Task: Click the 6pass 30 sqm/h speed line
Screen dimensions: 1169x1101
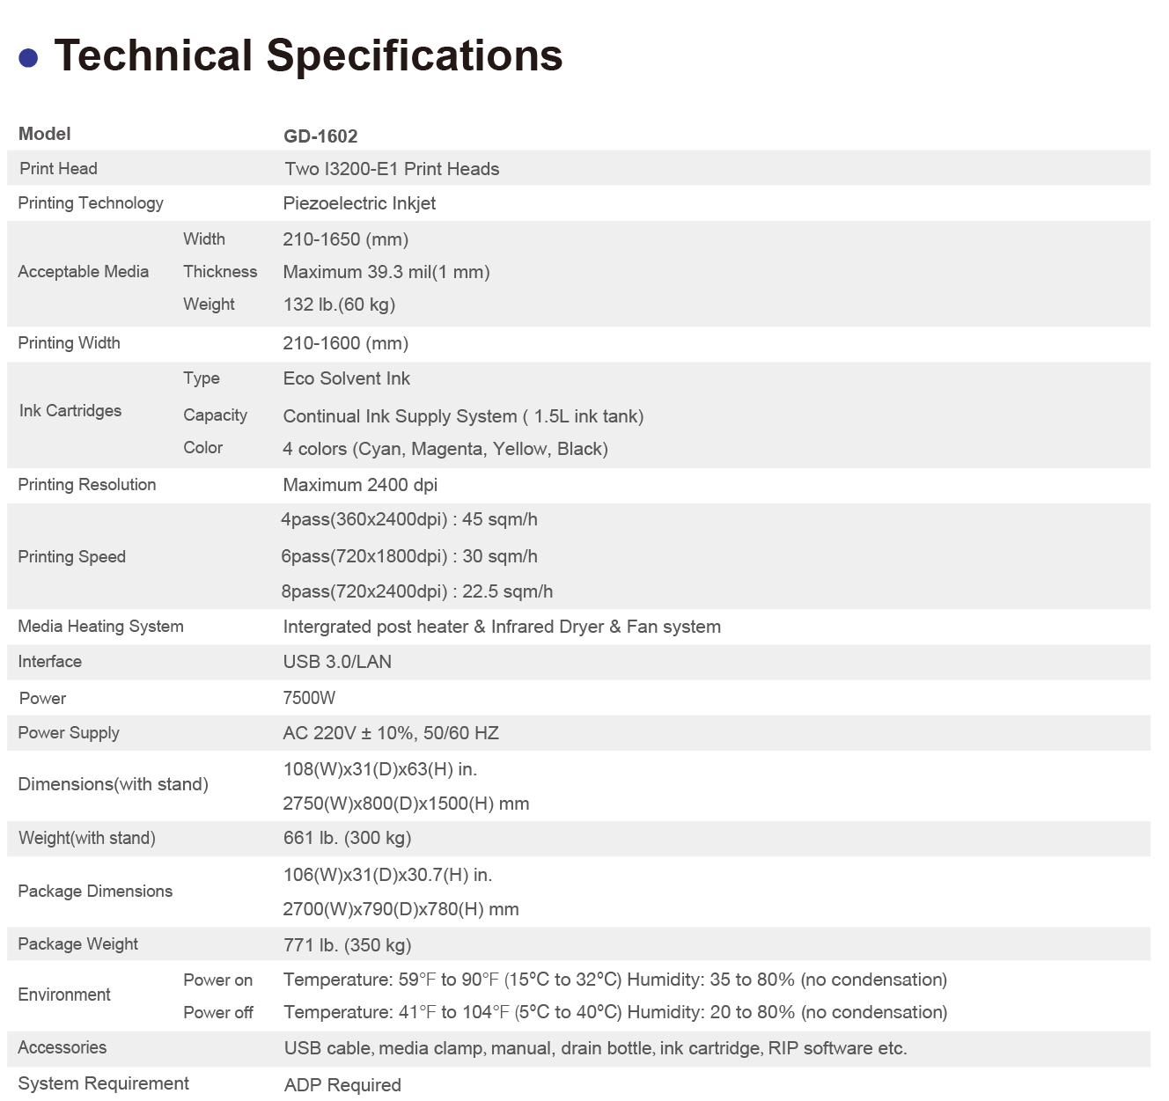Action: [x=408, y=556]
